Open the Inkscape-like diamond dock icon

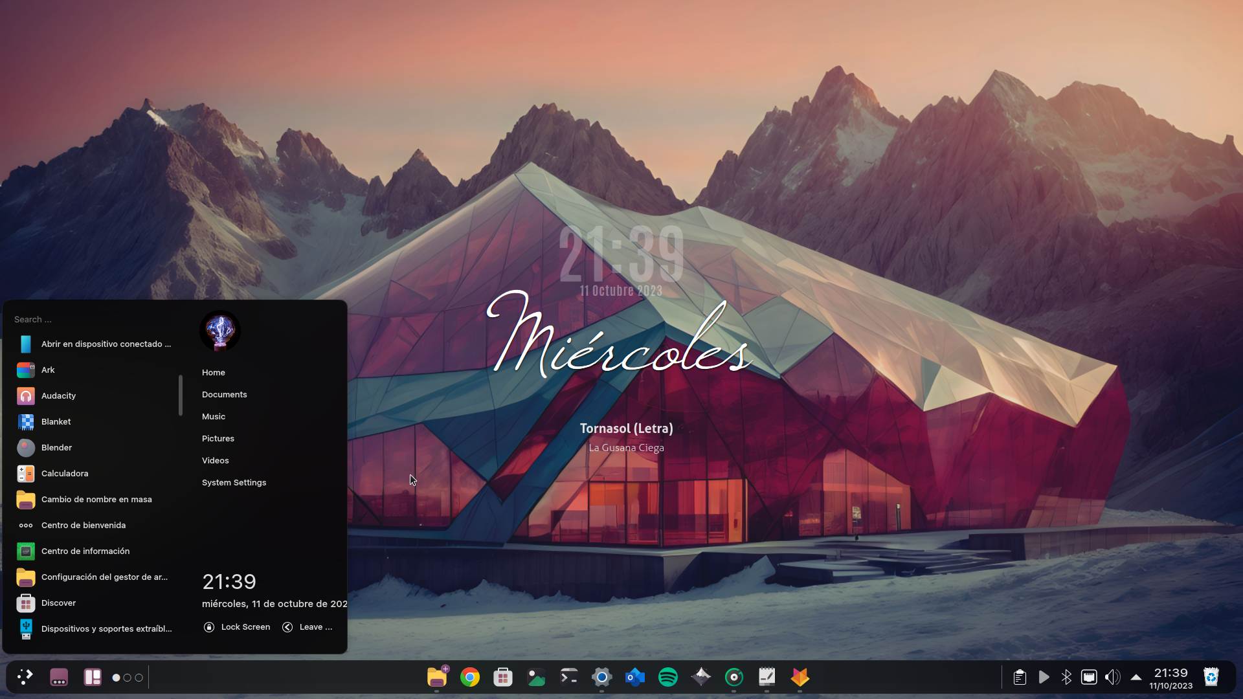700,677
